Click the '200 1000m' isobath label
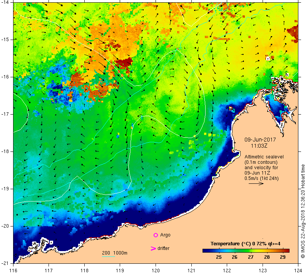Image resolution: width=308 pixels, height=273 pixels. [114, 253]
